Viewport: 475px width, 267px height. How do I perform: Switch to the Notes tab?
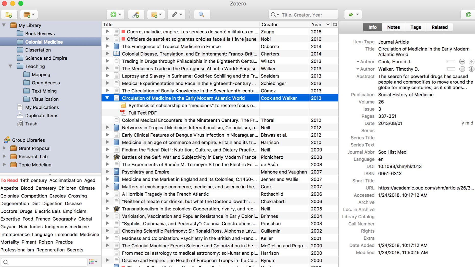coord(393,27)
